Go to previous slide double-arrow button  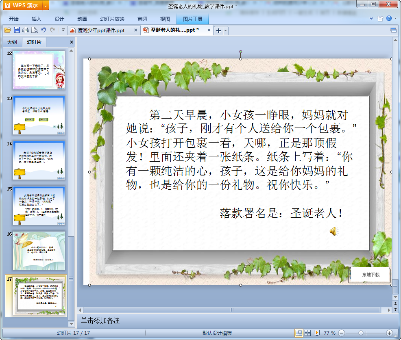pos(395,303)
